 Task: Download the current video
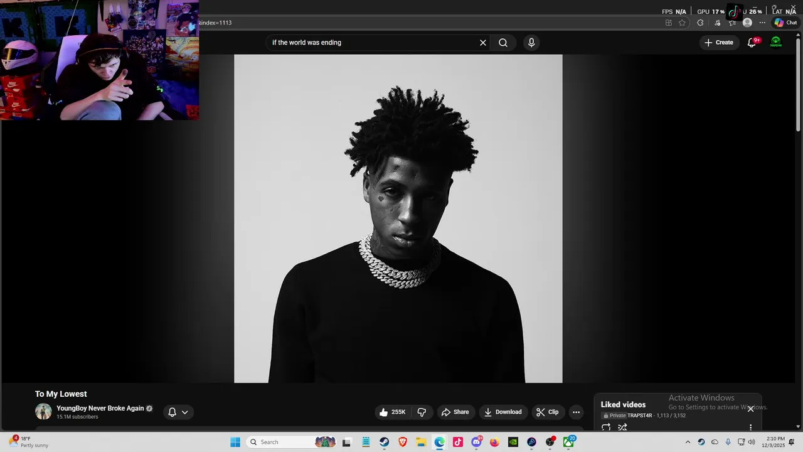pyautogui.click(x=503, y=412)
